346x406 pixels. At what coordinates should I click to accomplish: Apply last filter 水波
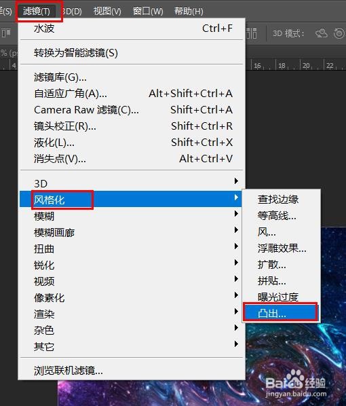132,29
